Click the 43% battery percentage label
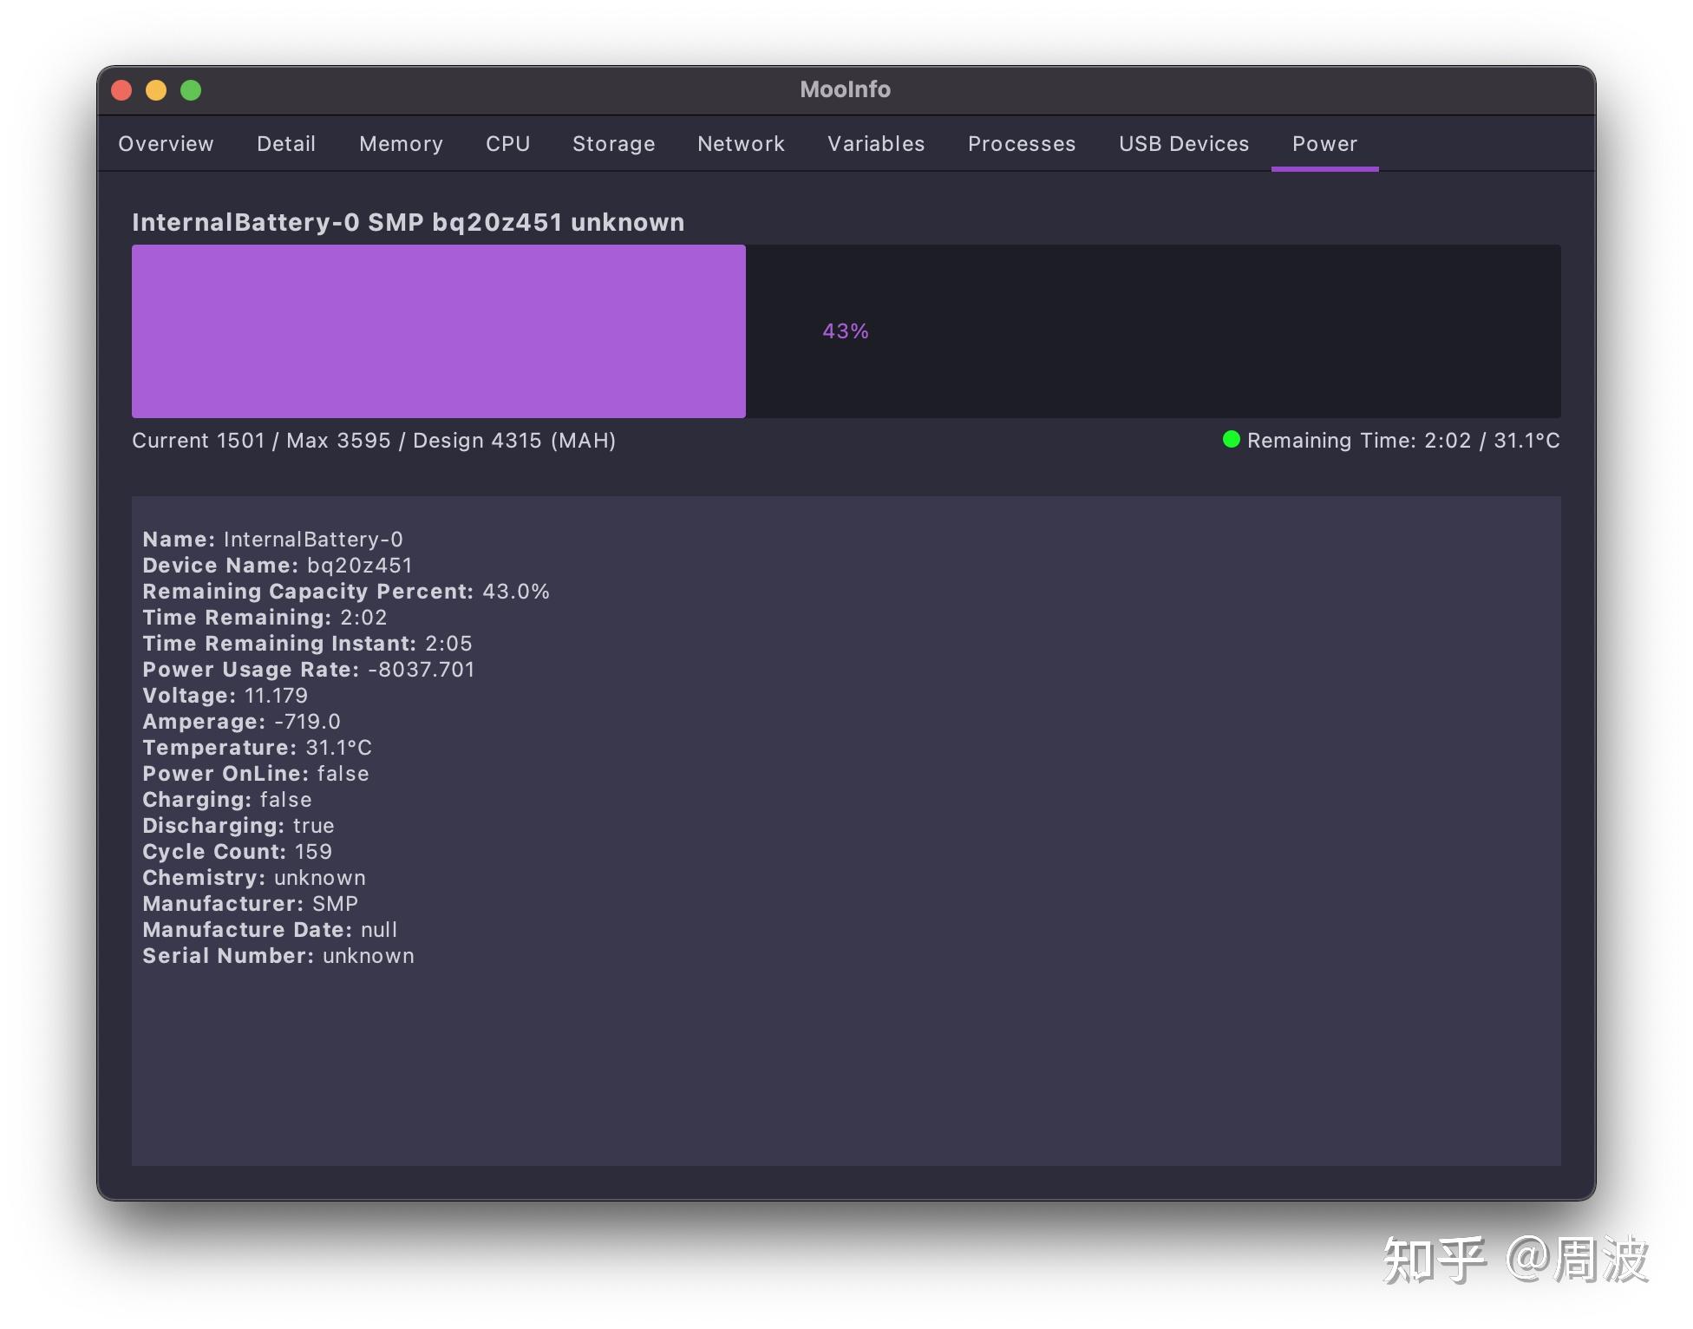1693x1329 pixels. coord(845,331)
